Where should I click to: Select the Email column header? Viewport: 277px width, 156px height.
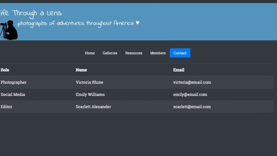tap(179, 70)
